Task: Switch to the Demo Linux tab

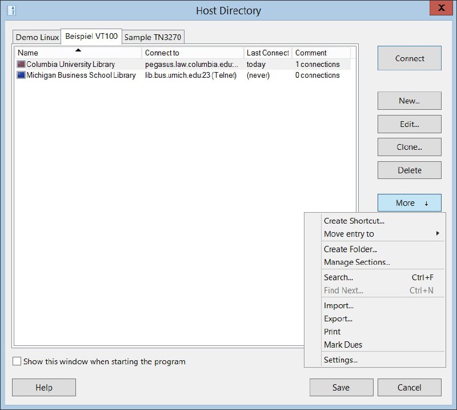Action: coord(37,37)
